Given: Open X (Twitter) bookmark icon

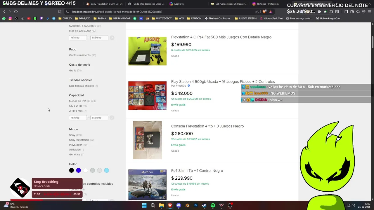Looking at the screenshot, I should point(16,18).
